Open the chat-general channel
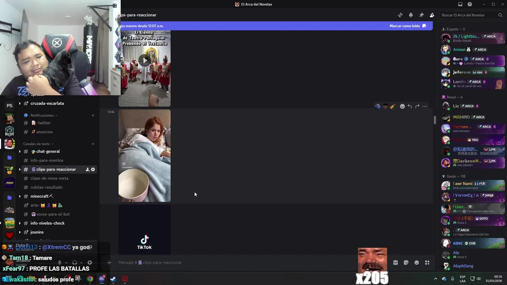The width and height of the screenshot is (507, 285). point(58,151)
